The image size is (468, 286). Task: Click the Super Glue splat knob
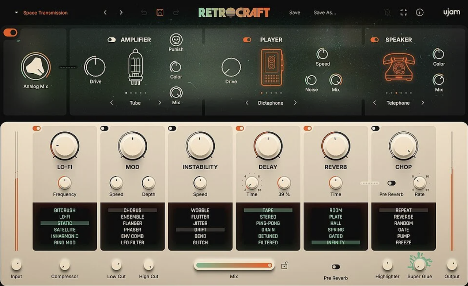pyautogui.click(x=420, y=264)
